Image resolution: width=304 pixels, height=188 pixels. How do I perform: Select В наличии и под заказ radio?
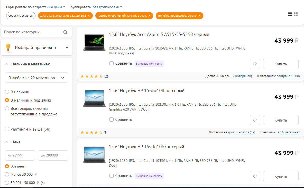pyautogui.click(x=7, y=100)
